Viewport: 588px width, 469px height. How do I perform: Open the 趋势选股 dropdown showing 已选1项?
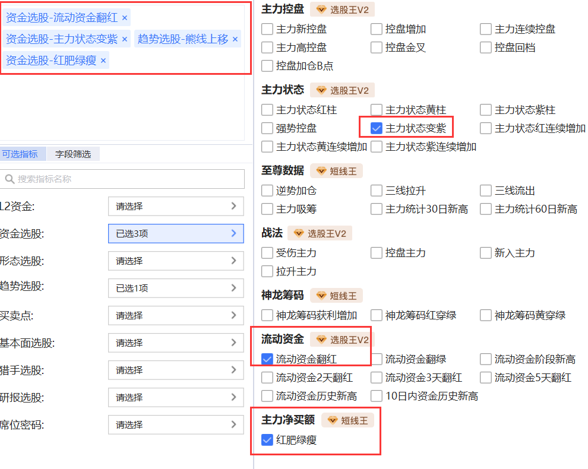pyautogui.click(x=176, y=289)
